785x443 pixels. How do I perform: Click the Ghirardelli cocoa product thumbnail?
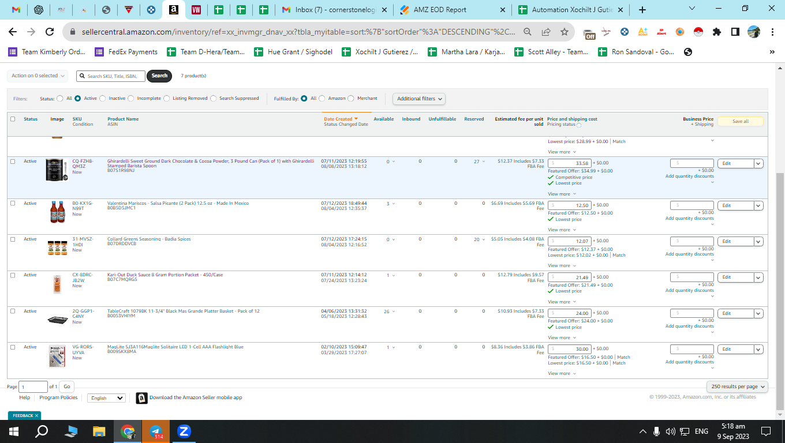point(57,170)
